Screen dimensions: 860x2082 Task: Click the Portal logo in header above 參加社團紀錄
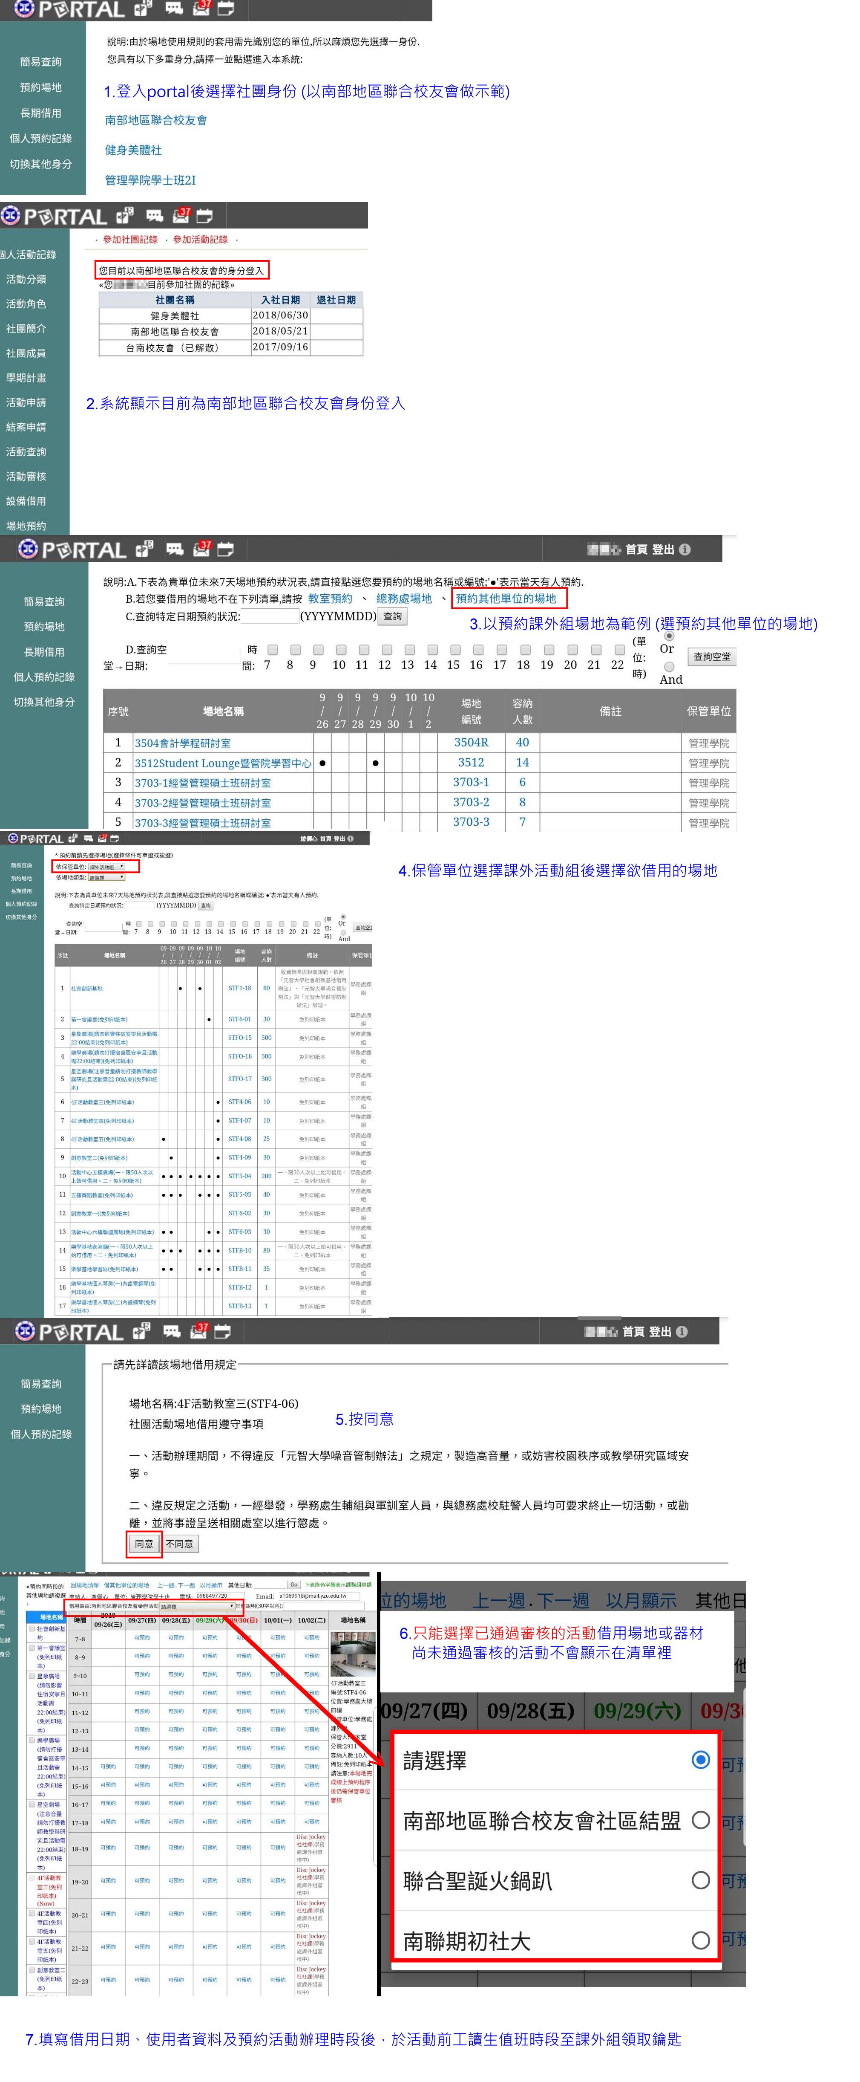click(53, 216)
